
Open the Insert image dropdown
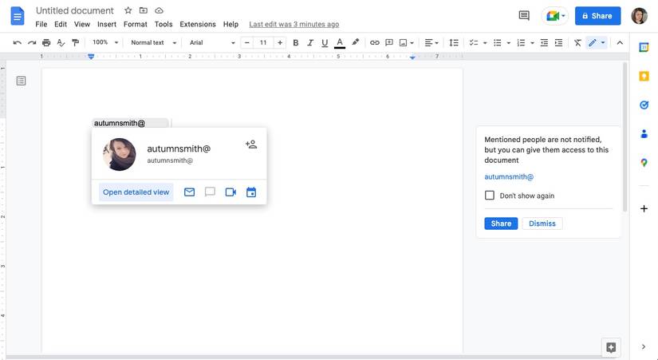coord(406,42)
